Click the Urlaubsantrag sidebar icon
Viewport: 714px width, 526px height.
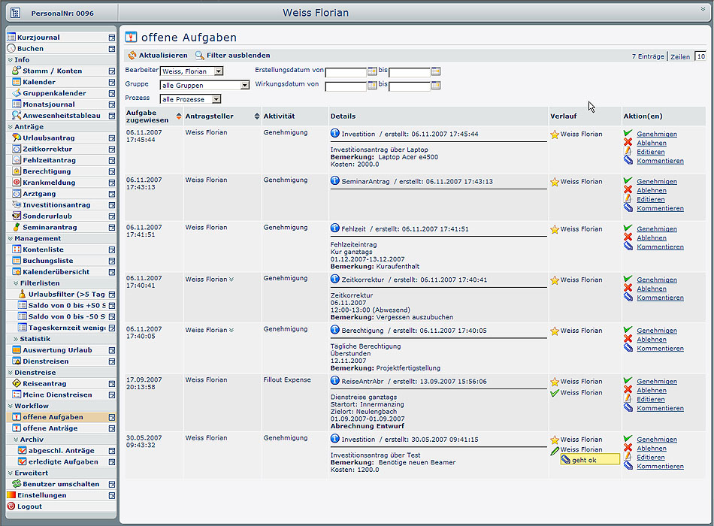(17, 138)
